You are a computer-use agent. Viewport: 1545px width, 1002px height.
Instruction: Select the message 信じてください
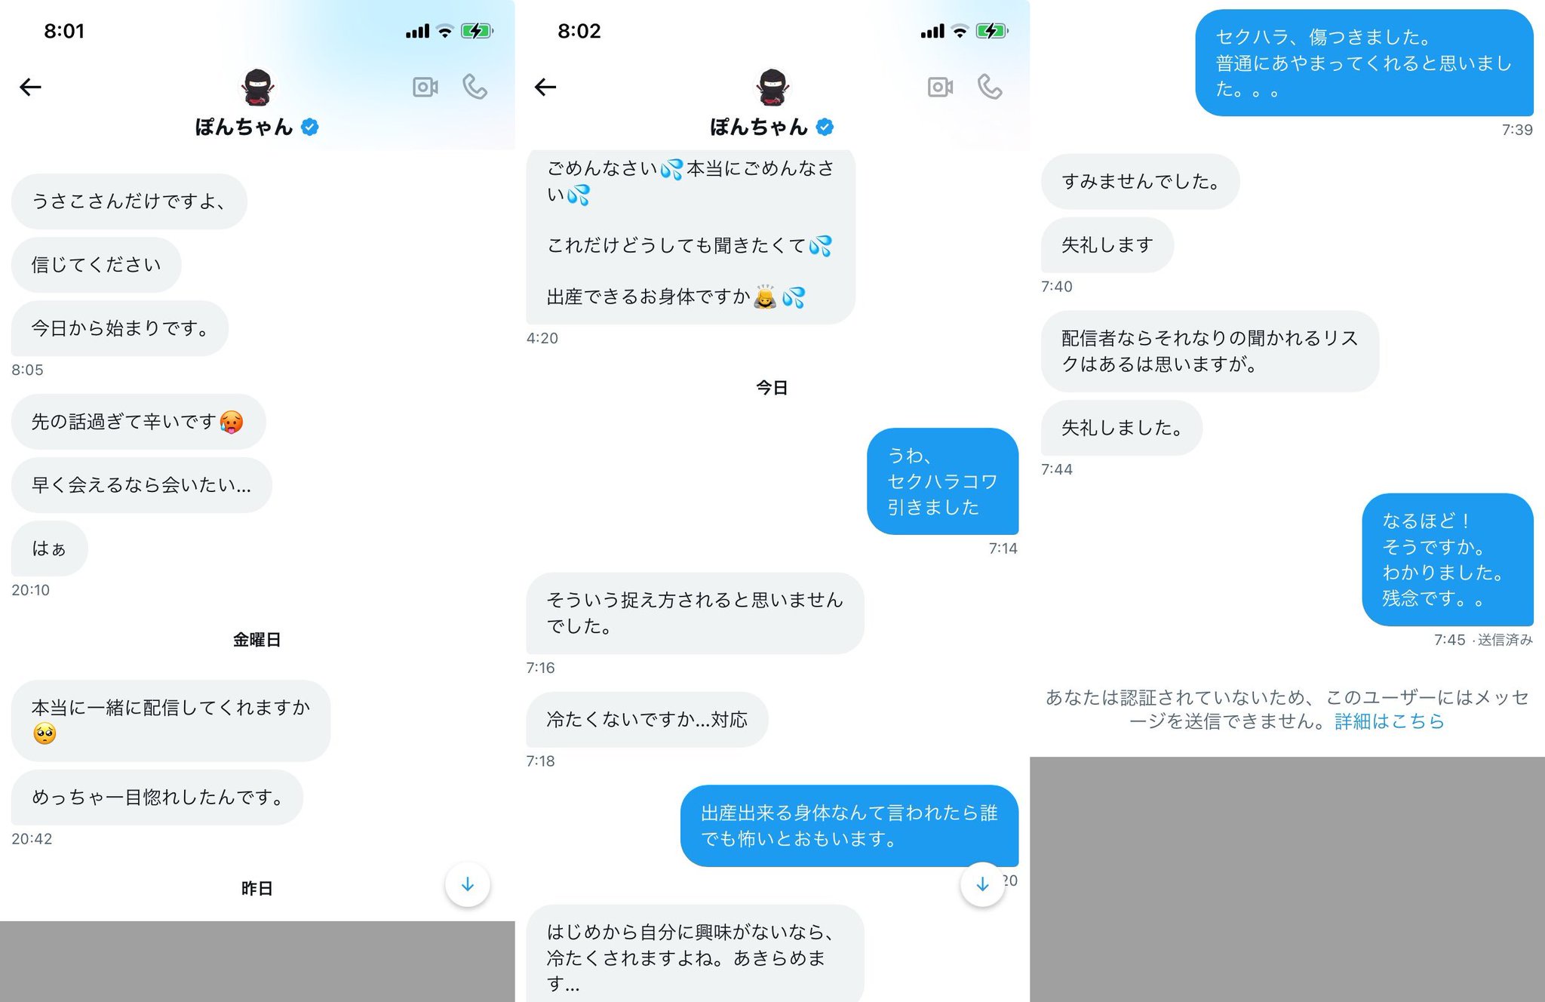click(x=96, y=265)
